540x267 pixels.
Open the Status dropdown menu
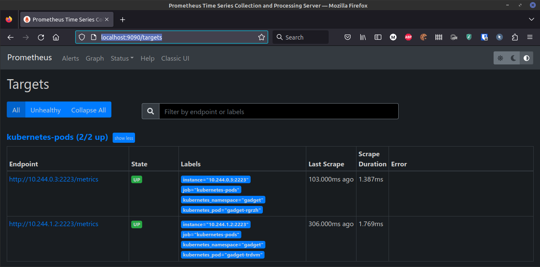(x=122, y=58)
